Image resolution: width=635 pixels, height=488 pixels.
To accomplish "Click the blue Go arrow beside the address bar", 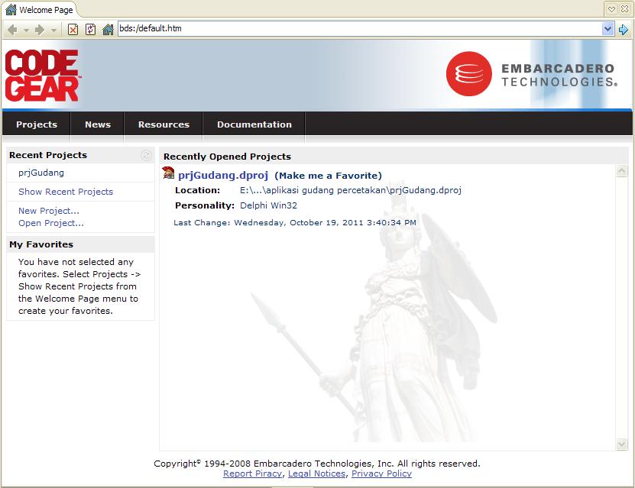I will click(624, 29).
